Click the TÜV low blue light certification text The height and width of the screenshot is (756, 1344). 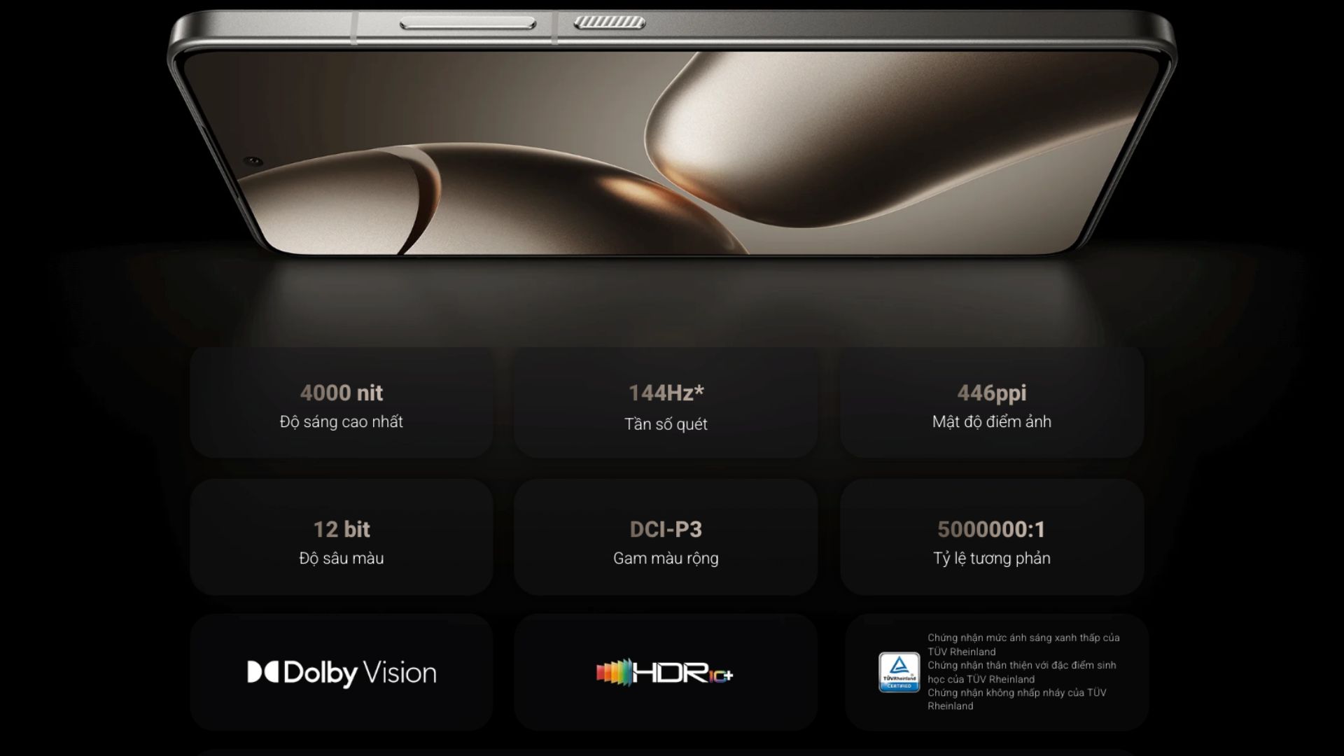click(1023, 645)
